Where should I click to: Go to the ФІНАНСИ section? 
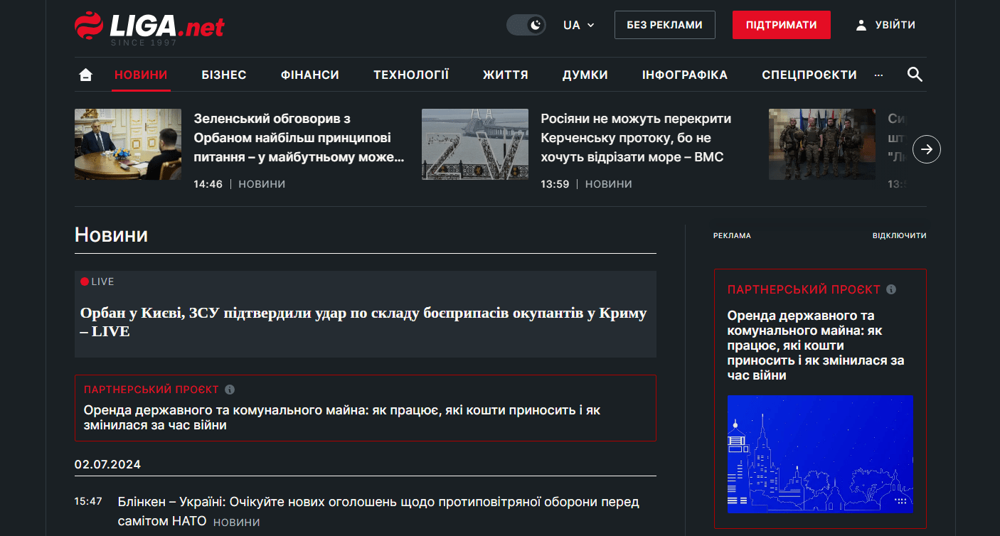coord(310,75)
